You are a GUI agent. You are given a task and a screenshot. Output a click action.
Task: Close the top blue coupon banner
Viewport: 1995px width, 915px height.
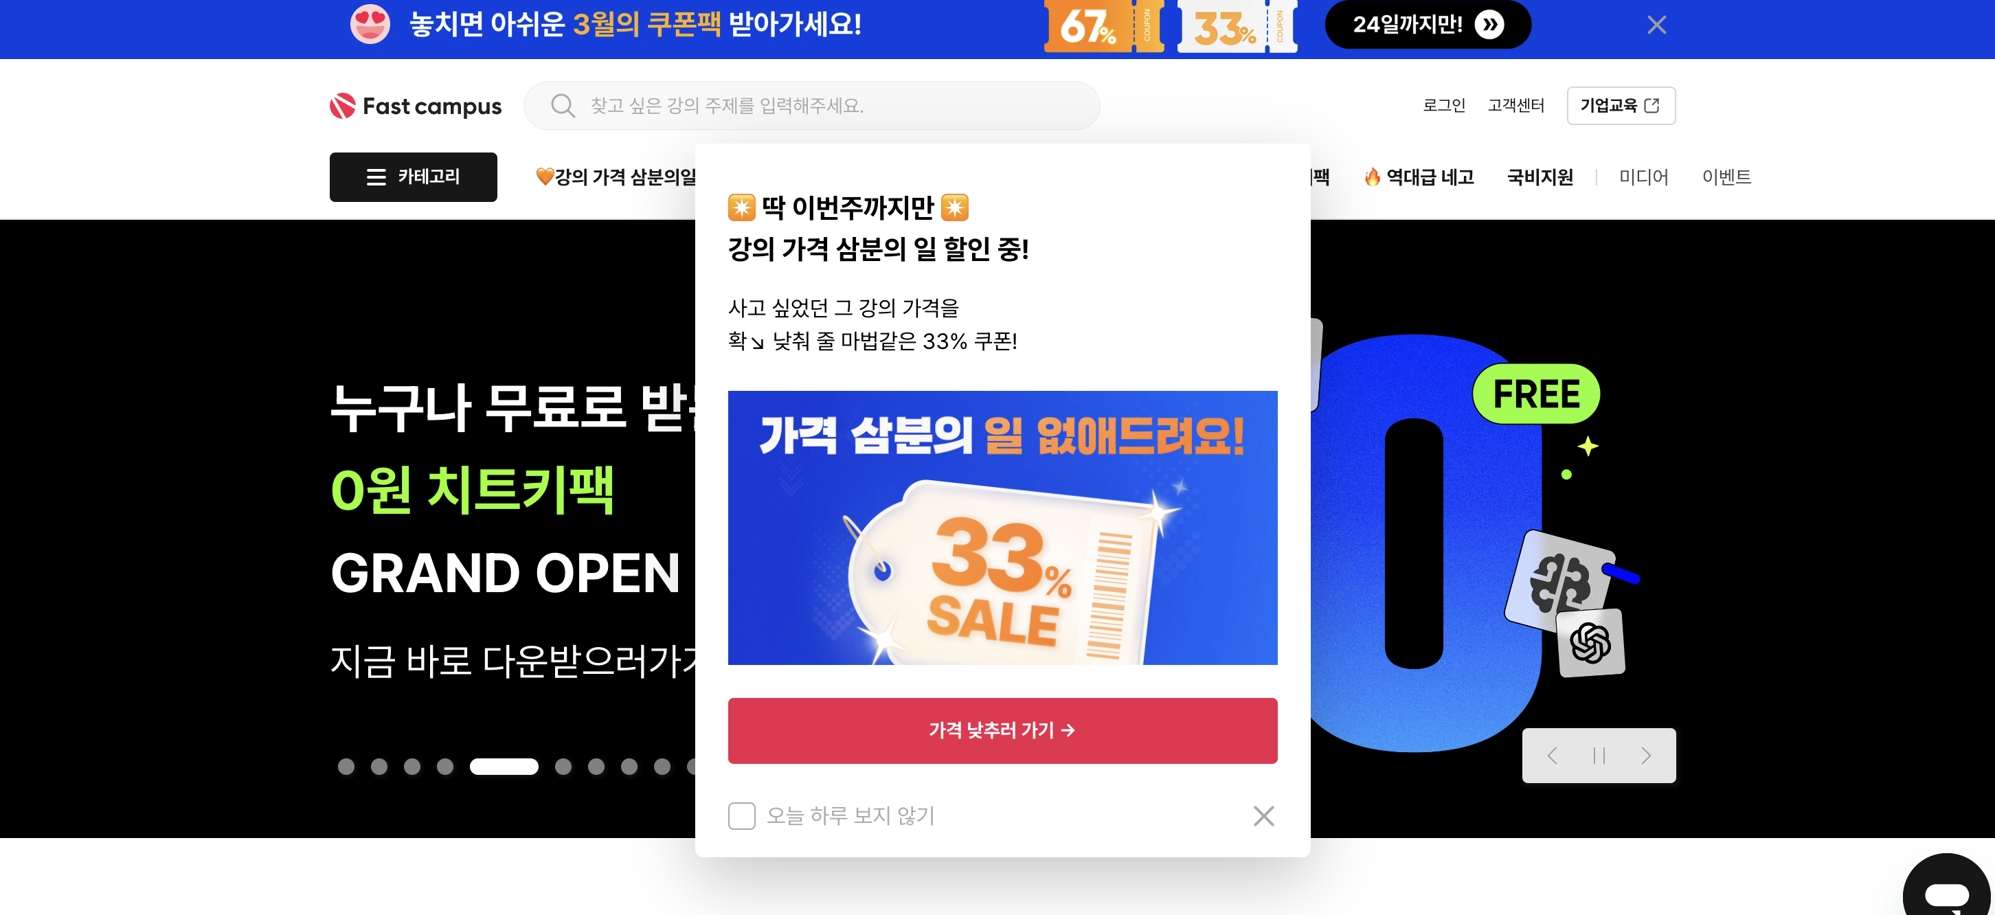1656,25
